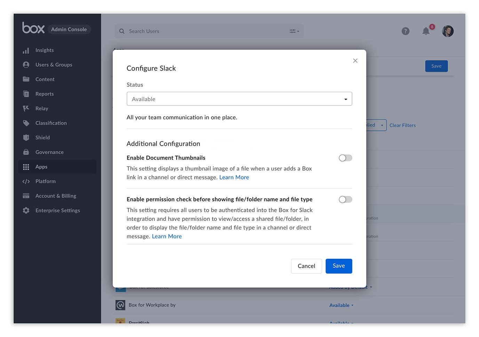Viewport: 479px width, 337px height.
Task: Open Account & Billing sidebar item
Action: click(x=56, y=196)
